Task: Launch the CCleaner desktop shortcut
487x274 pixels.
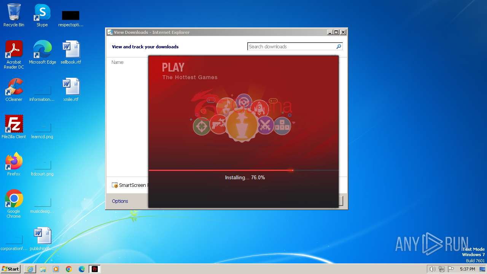Action: tap(14, 89)
